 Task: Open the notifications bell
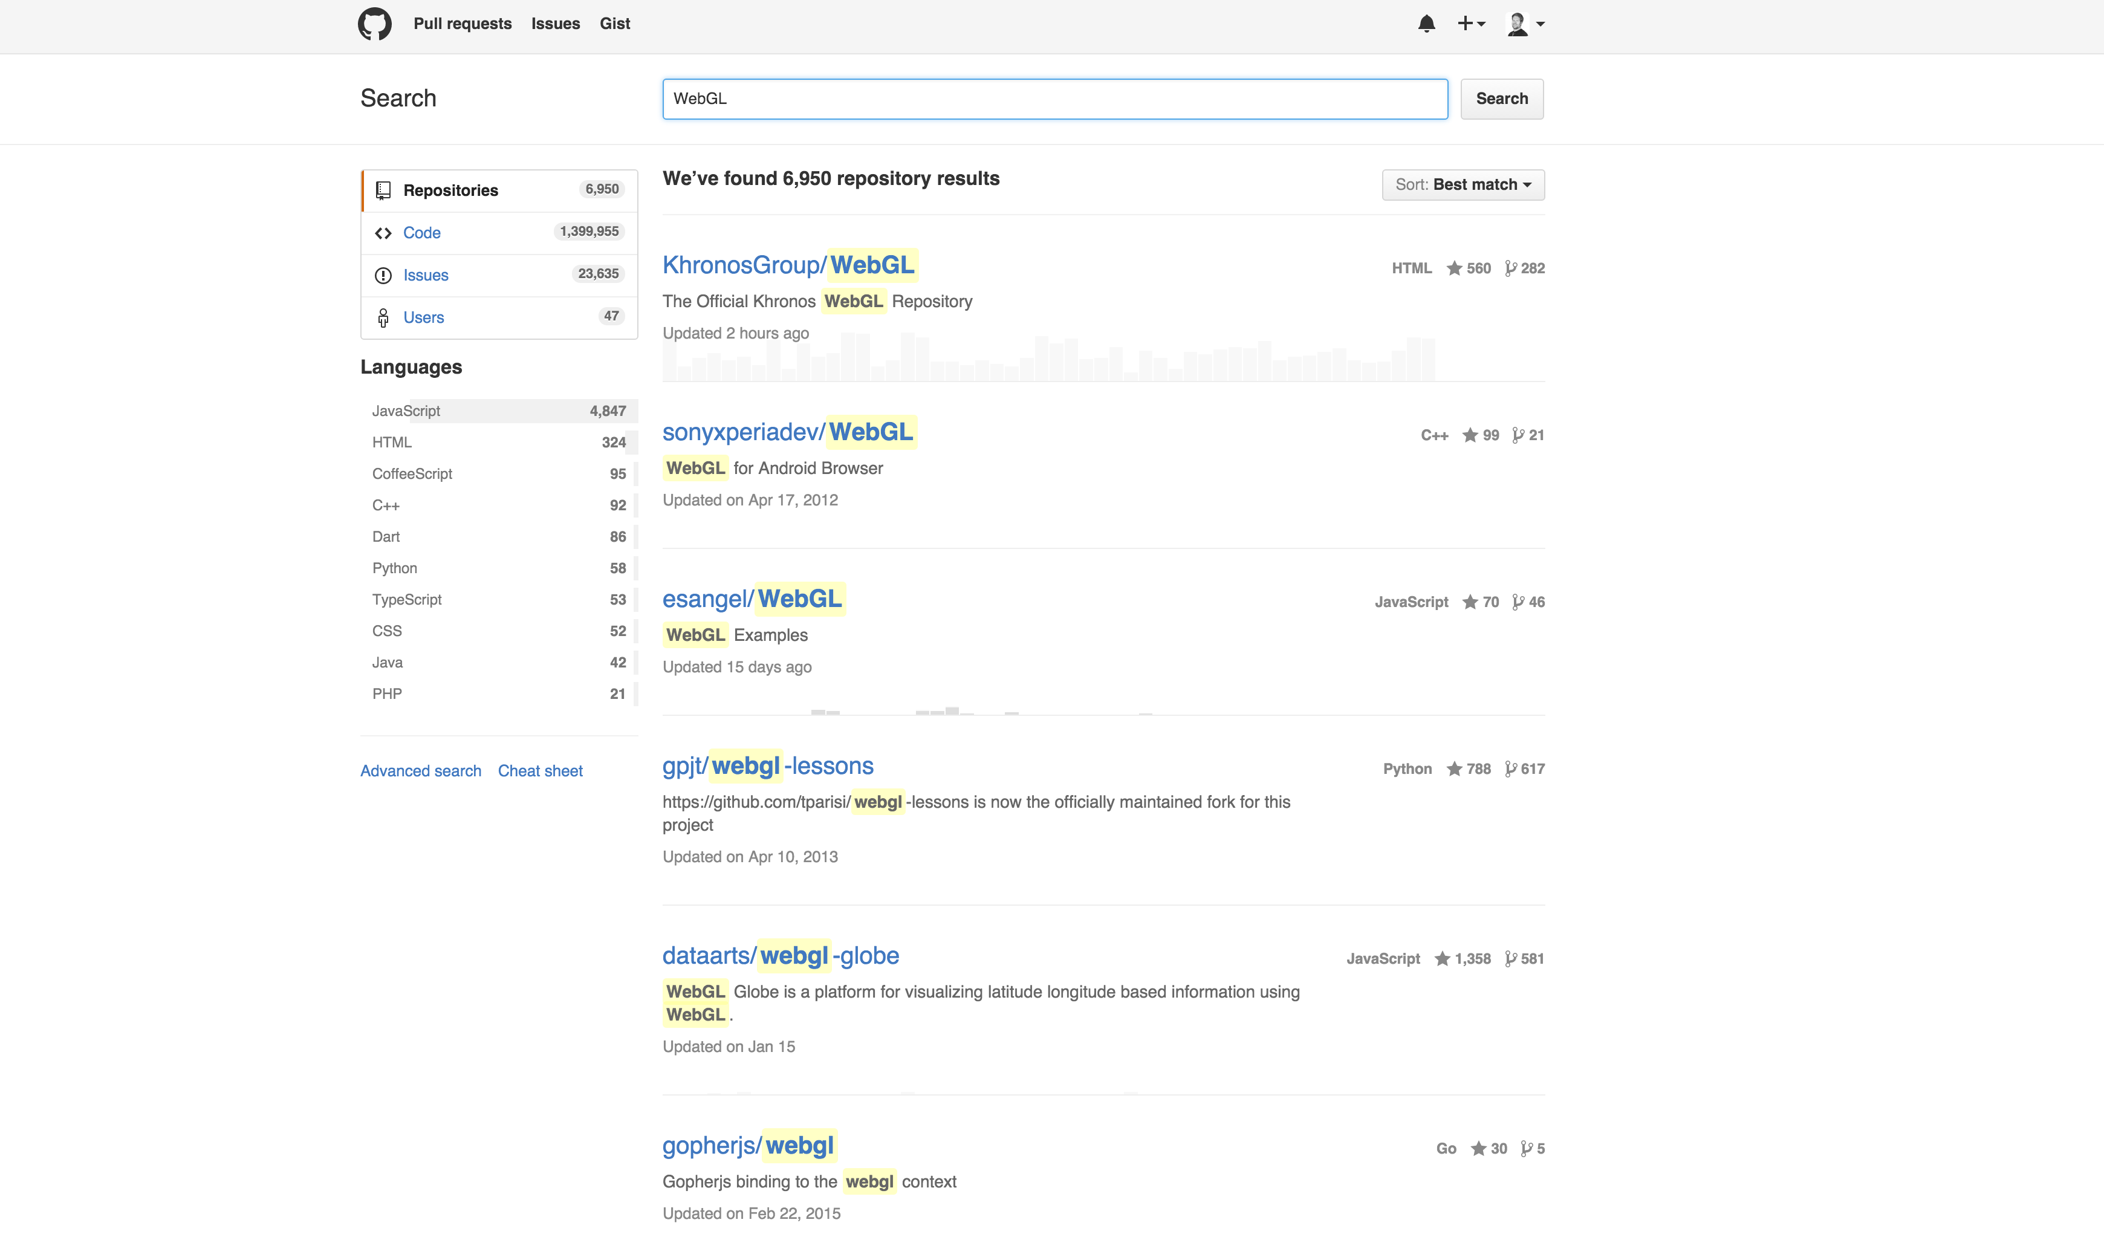point(1426,24)
